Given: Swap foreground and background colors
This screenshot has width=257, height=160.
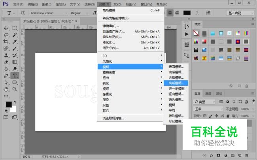Looking at the screenshot, I should (x=15, y=102).
